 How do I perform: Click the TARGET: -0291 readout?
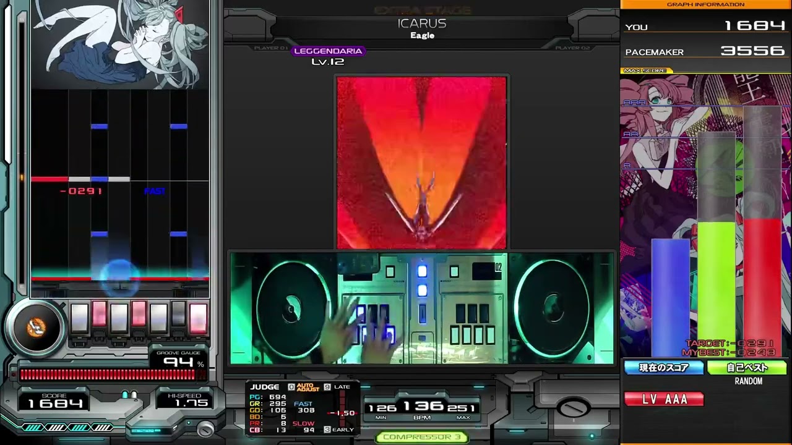pos(730,344)
